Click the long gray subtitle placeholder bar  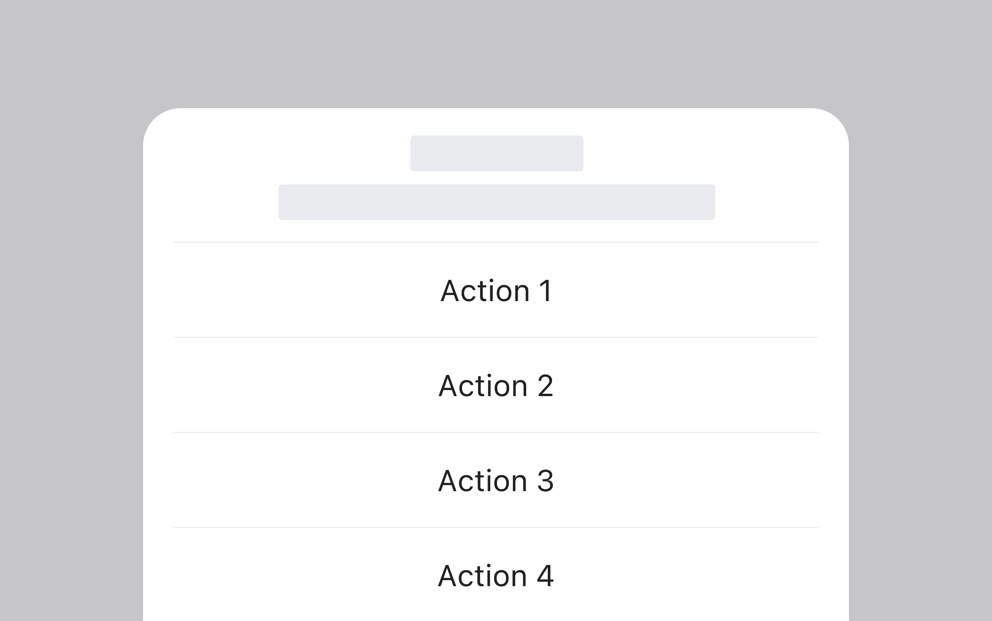(496, 202)
